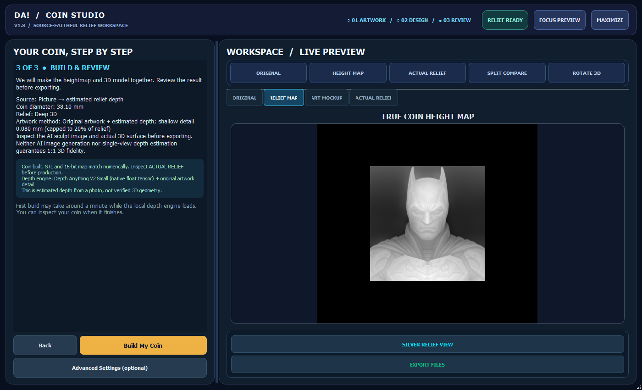Click the '3 OF 3 • BUILD & REVIEW' heading
The width and height of the screenshot is (642, 390).
point(63,68)
